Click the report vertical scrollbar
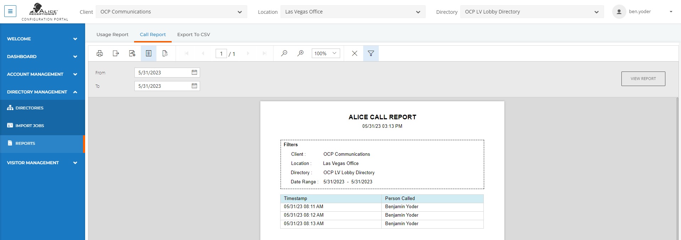 [678, 168]
